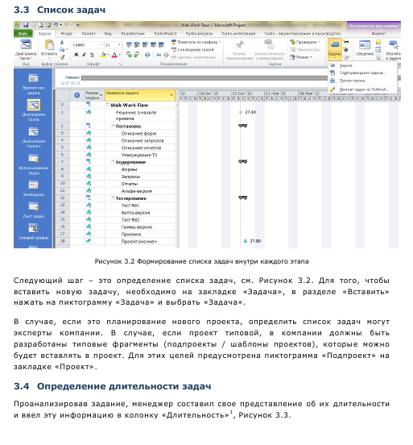Click the Outdent task green arrow icon
Viewport: 413px width, 445px height.
(129, 55)
